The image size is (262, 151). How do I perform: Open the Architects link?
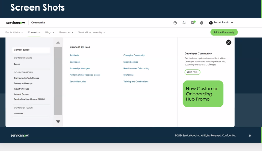74,55
